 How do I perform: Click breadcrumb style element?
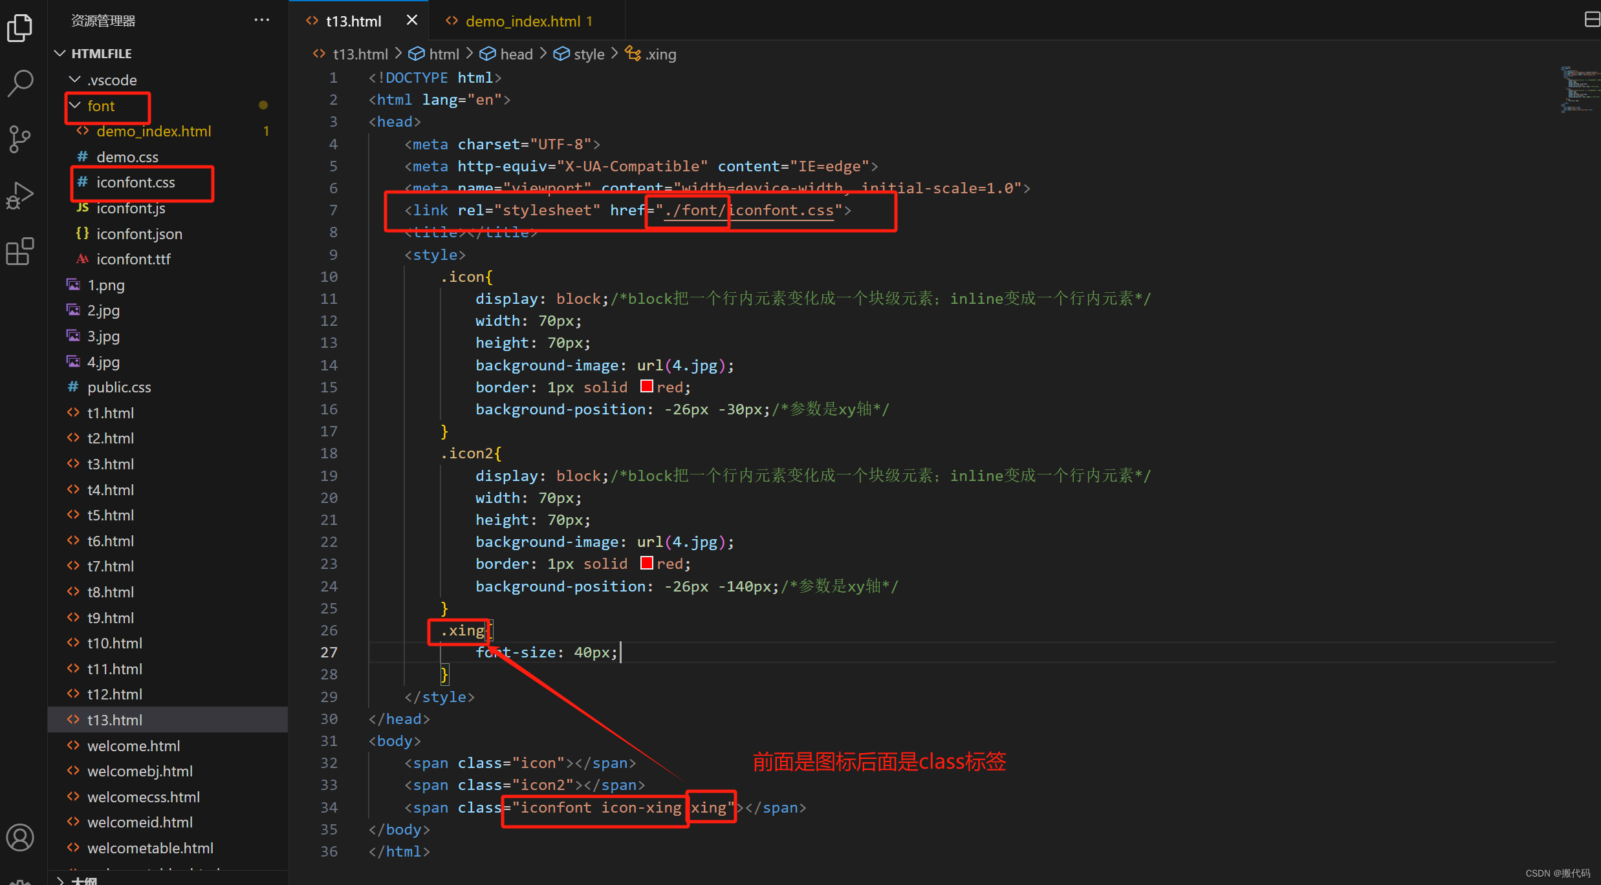coord(580,54)
